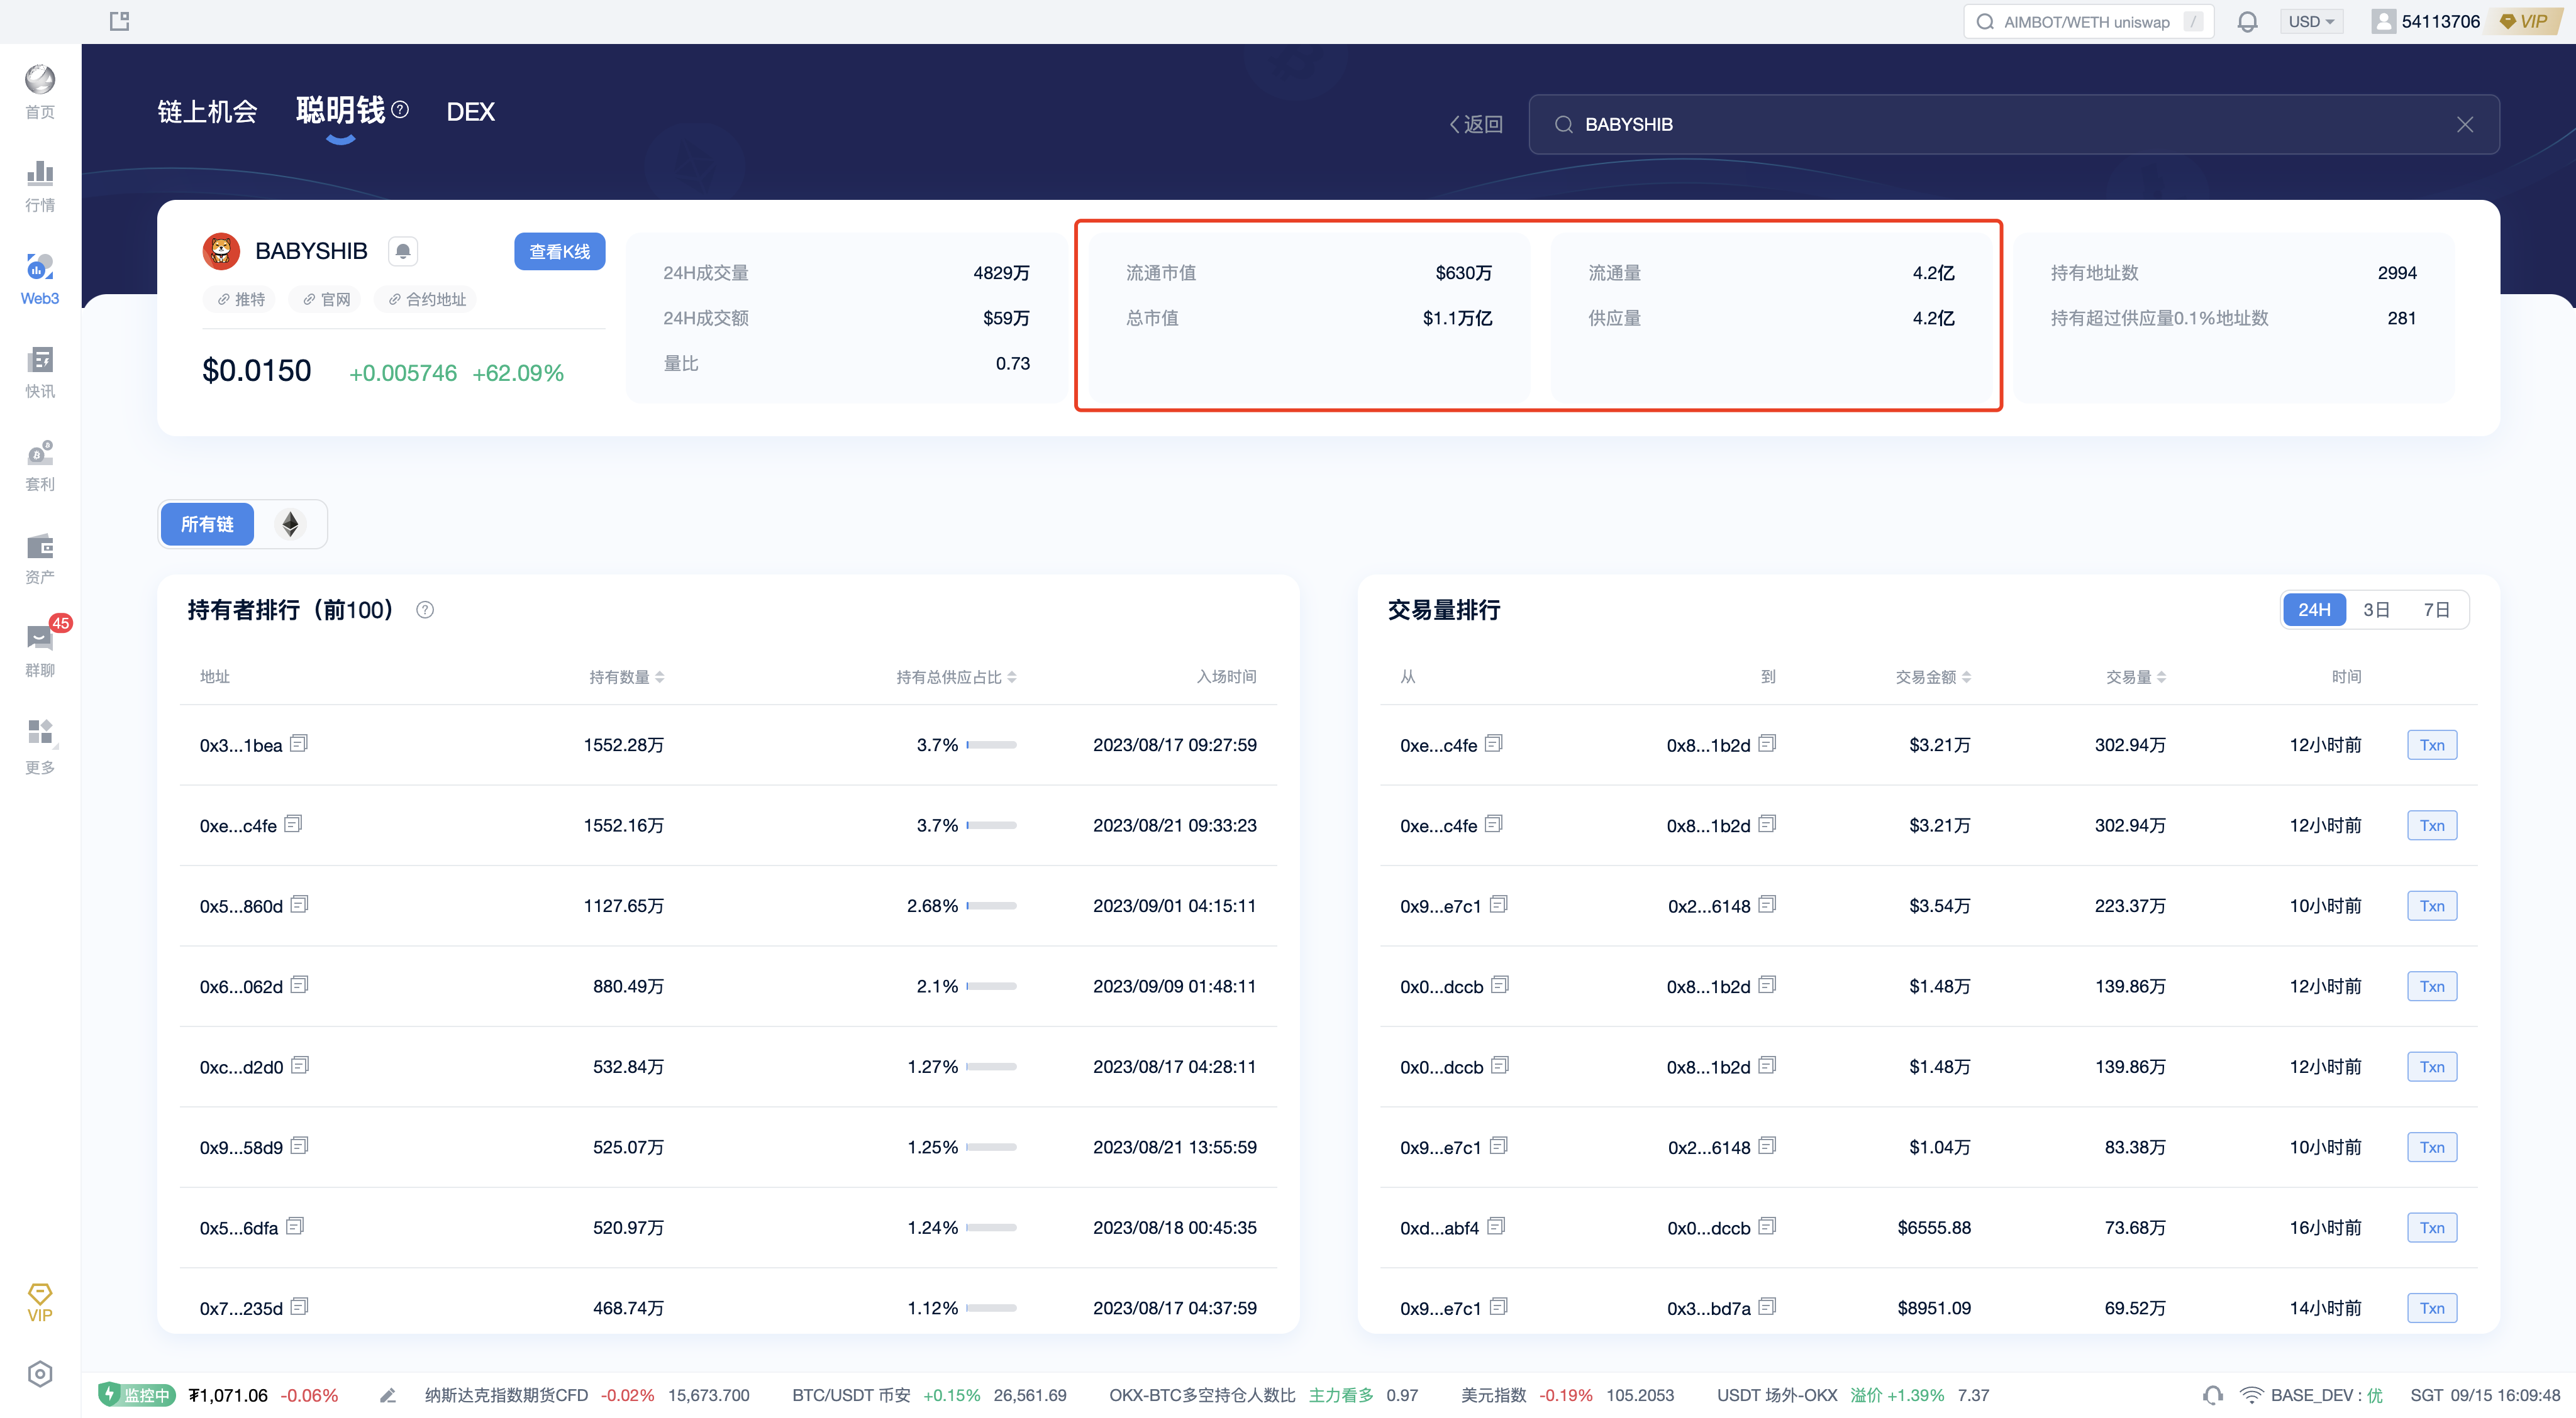The width and height of the screenshot is (2576, 1418).
Task: Open Txn for the $8951.09 trade row
Action: (2432, 1307)
